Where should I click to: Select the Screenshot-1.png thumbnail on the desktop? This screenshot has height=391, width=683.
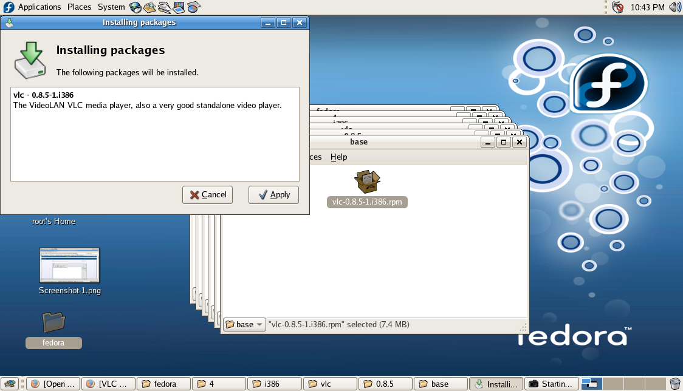click(70, 265)
